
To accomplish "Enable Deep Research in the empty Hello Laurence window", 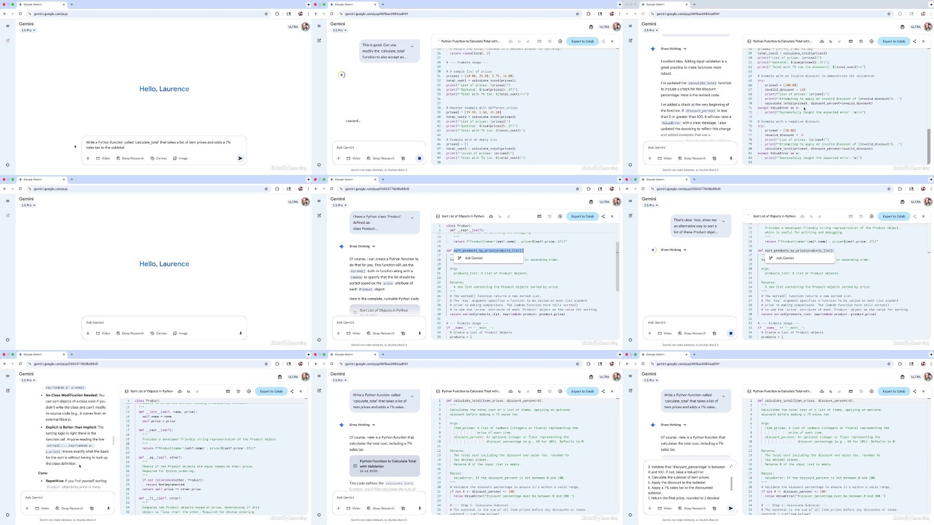I will pyautogui.click(x=130, y=333).
